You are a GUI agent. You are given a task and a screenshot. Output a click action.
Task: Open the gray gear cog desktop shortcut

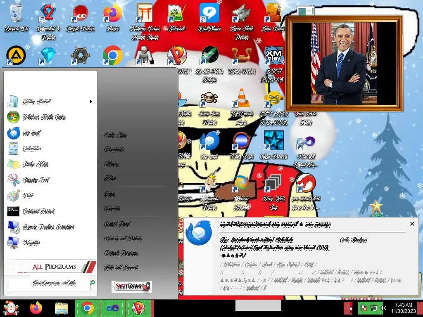(80, 55)
